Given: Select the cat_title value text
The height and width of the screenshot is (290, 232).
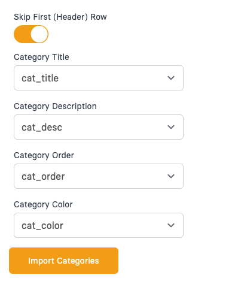Looking at the screenshot, I should 40,78.
